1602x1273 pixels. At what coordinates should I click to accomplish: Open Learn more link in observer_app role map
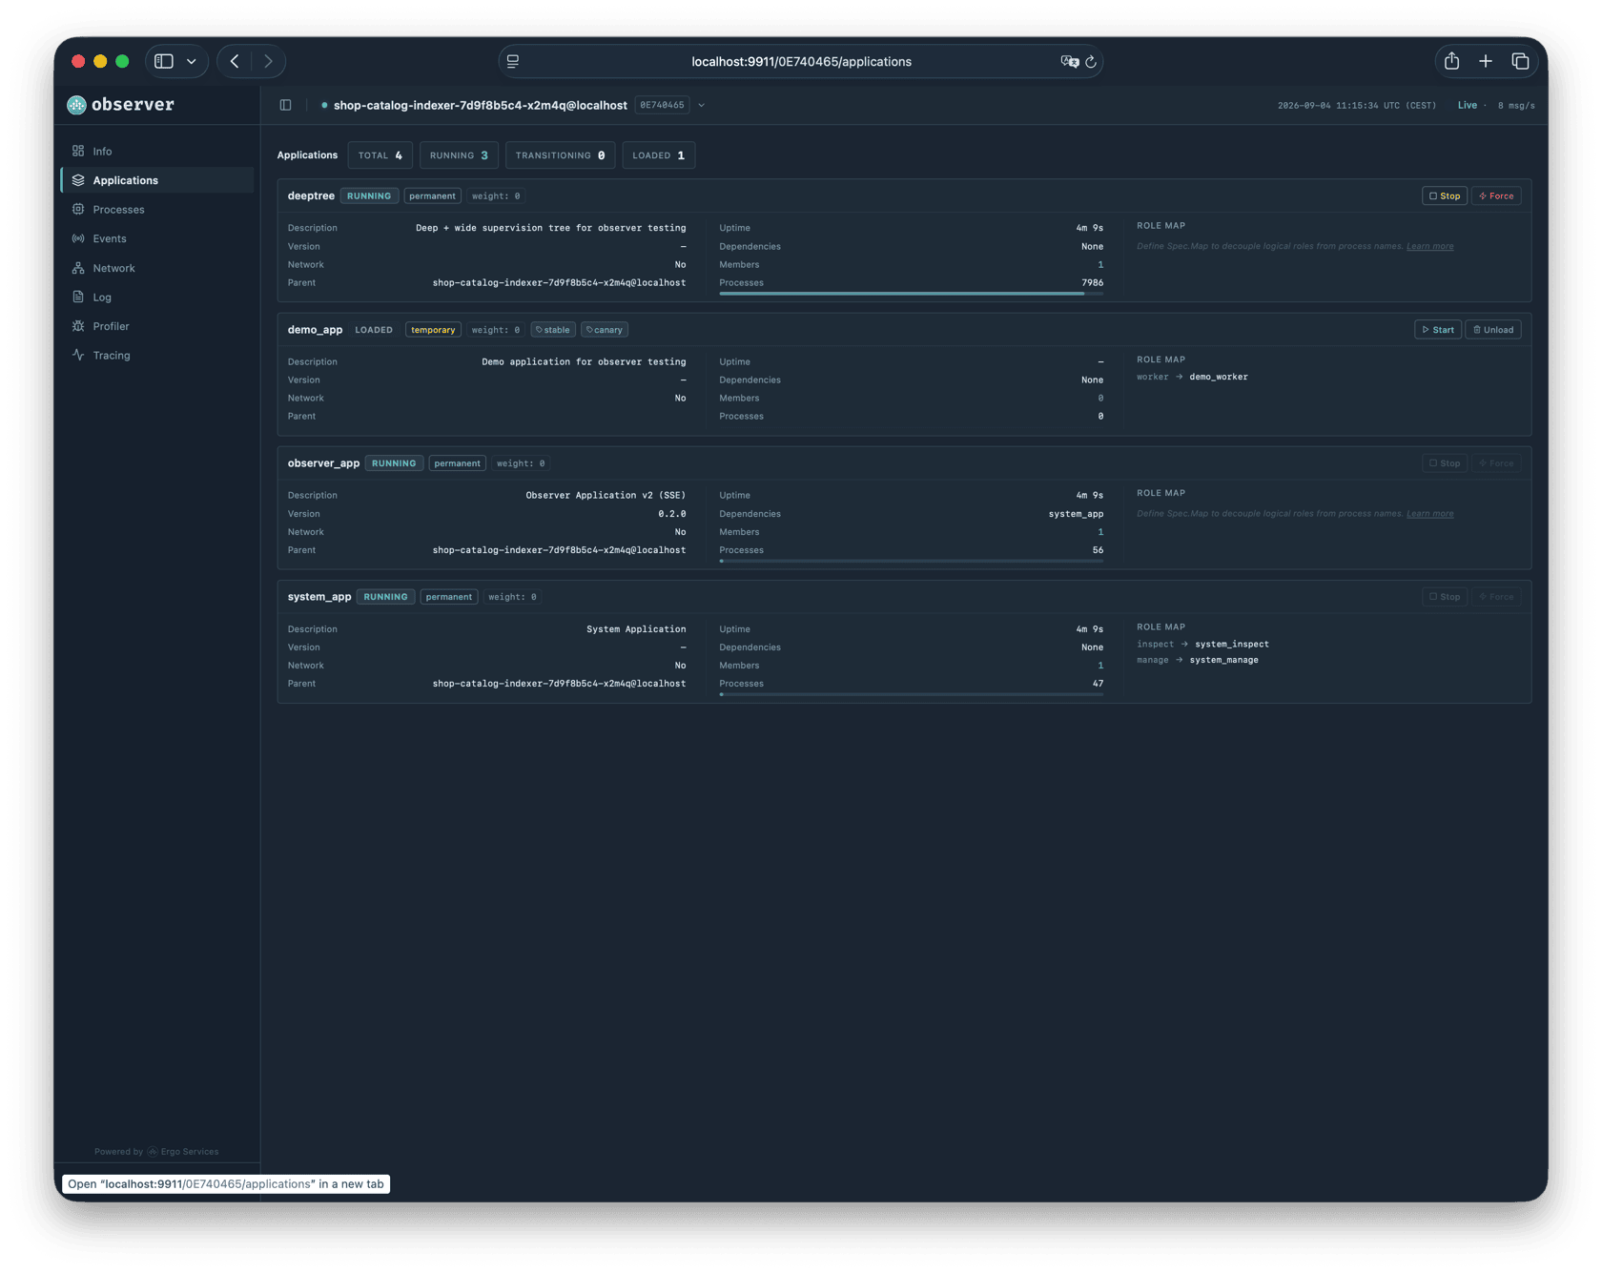[x=1429, y=513]
